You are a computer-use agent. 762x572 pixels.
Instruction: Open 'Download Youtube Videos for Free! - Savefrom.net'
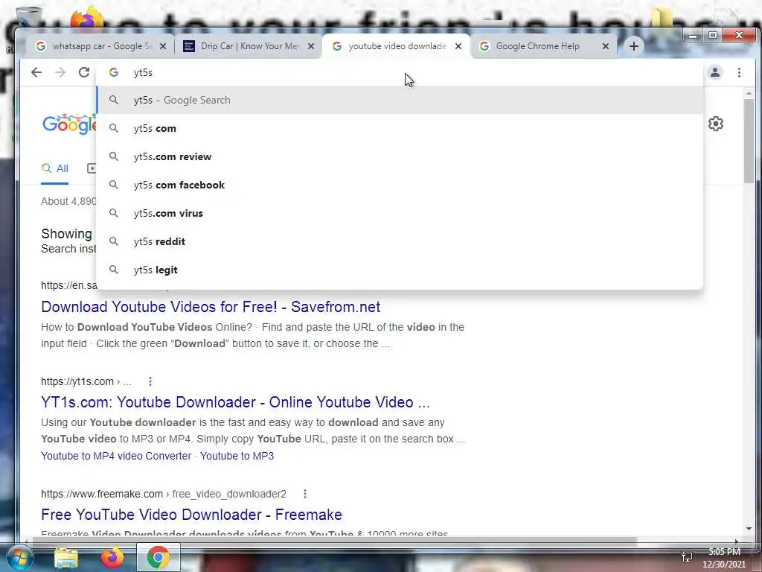coord(211,307)
